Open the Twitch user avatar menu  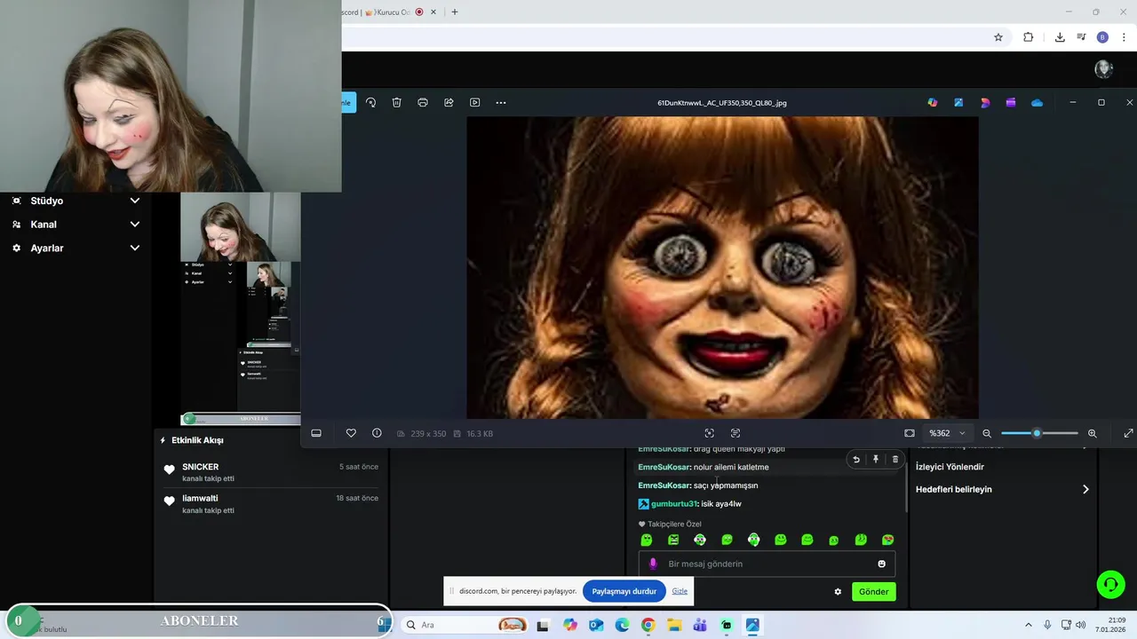(1104, 69)
